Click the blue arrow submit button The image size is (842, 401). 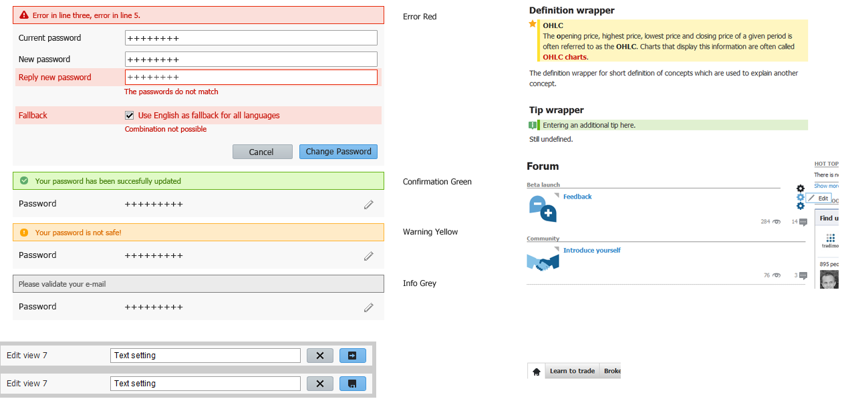[352, 356]
